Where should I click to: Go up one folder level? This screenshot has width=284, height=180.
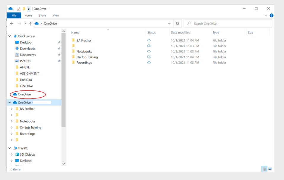pyautogui.click(x=30, y=24)
